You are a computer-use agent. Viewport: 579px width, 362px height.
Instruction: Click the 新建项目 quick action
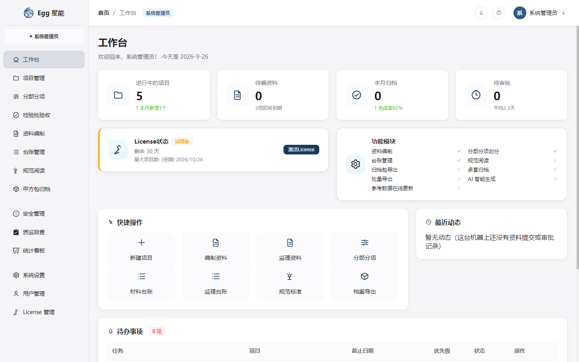(141, 249)
